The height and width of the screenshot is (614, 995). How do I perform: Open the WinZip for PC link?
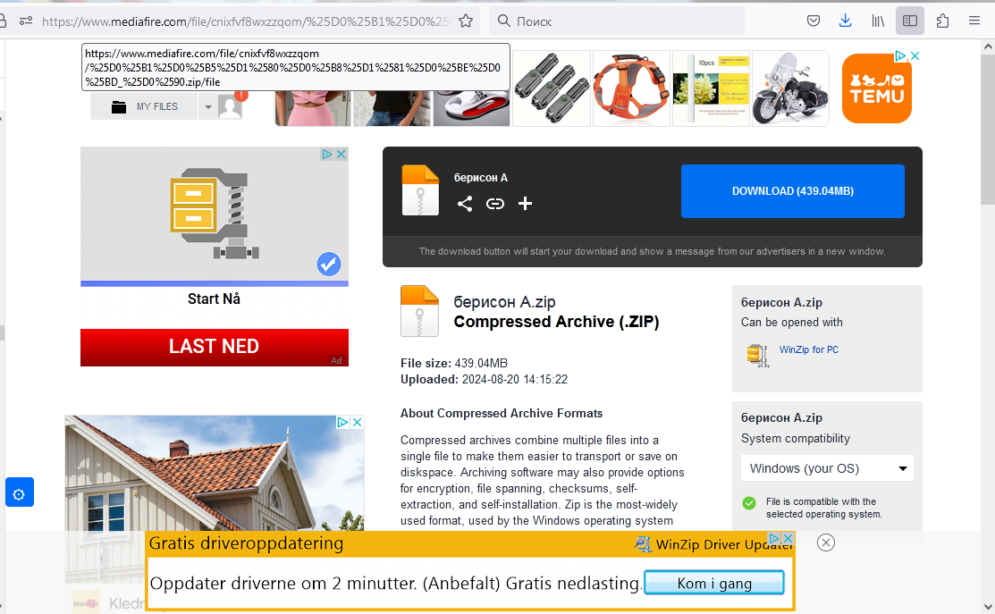(x=808, y=349)
